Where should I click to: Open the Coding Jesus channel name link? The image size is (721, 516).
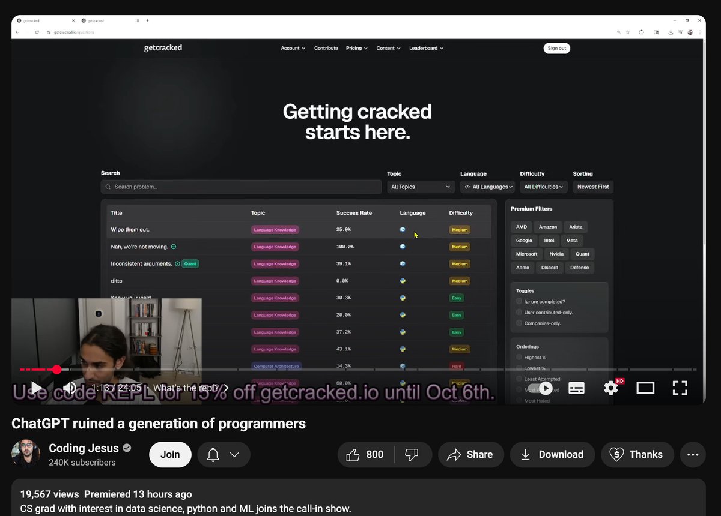click(x=84, y=448)
